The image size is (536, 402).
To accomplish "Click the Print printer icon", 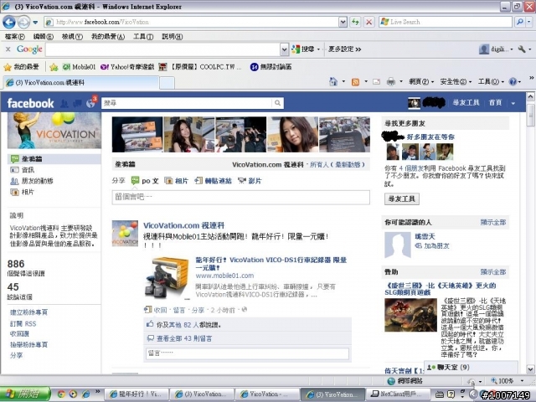I will (x=391, y=82).
